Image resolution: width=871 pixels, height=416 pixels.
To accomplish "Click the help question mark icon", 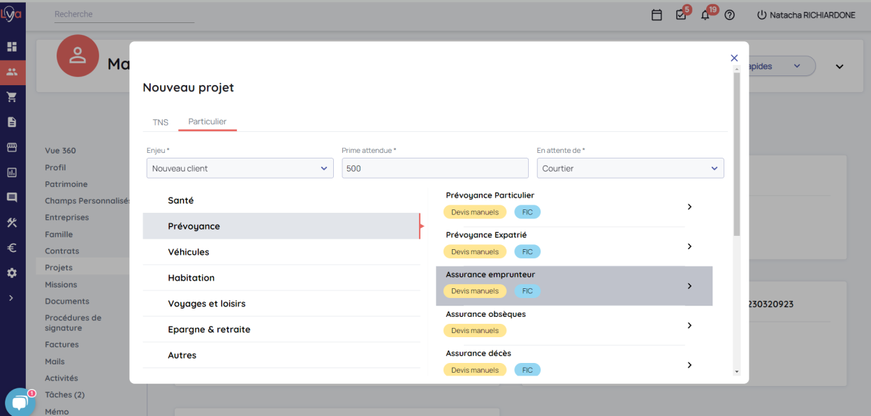I will point(729,15).
